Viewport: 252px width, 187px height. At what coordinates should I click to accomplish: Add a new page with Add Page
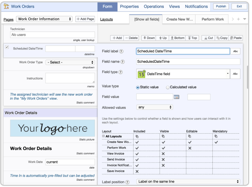[85, 19]
